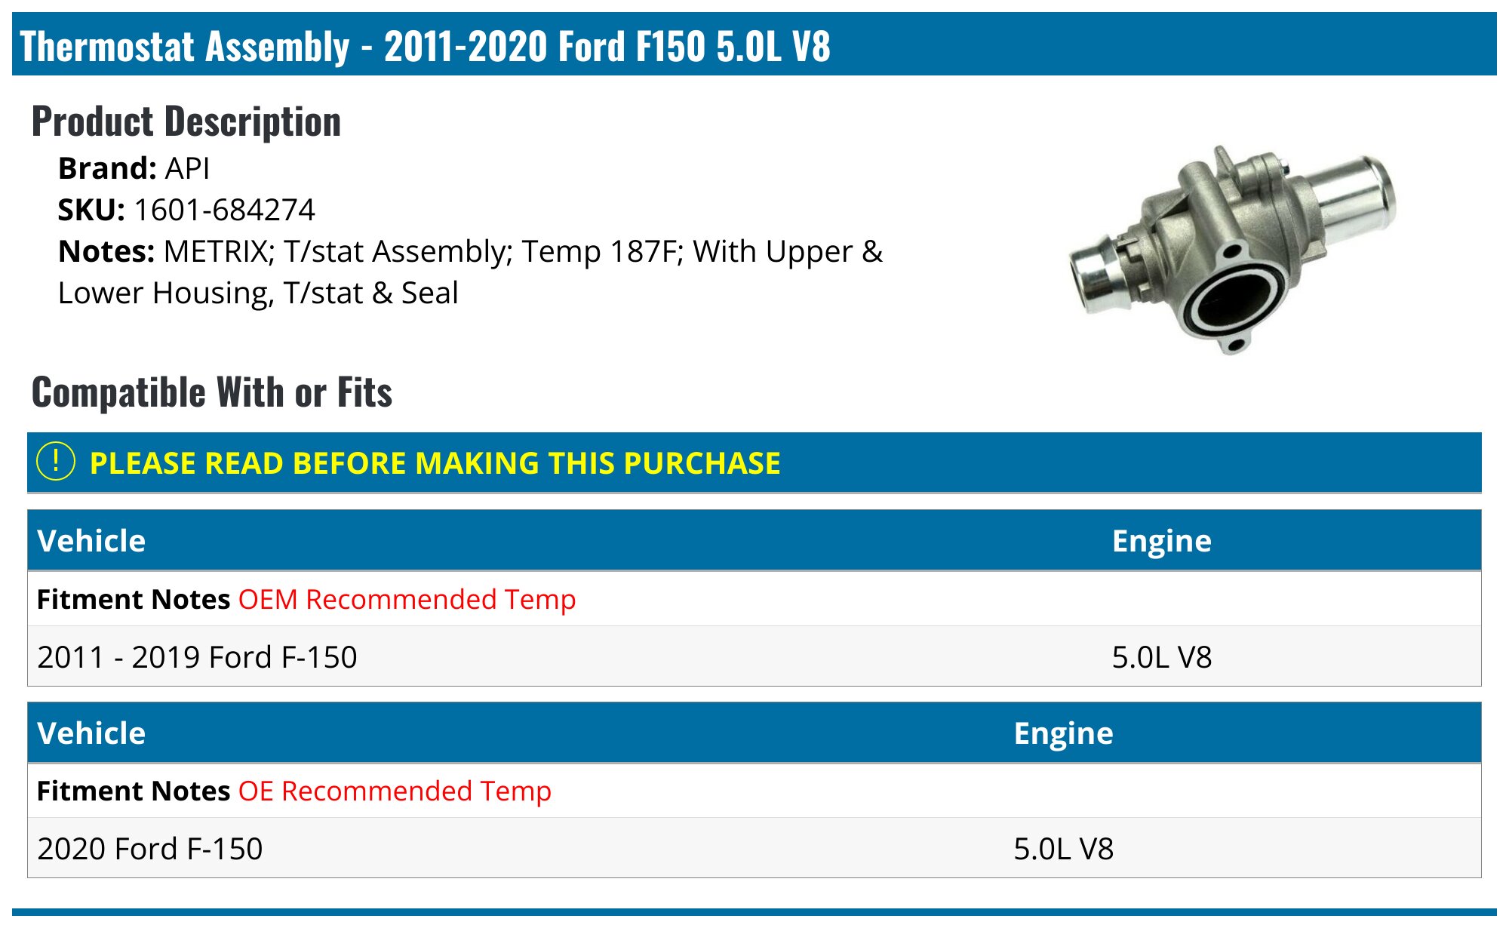The width and height of the screenshot is (1509, 928).
Task: Select the 2020 Ford F-150 row
Action: [150, 849]
